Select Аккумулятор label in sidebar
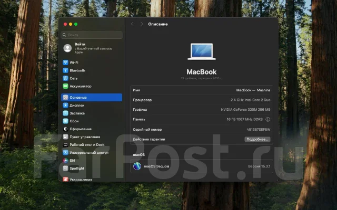This screenshot has height=210, width=337. pos(81,86)
